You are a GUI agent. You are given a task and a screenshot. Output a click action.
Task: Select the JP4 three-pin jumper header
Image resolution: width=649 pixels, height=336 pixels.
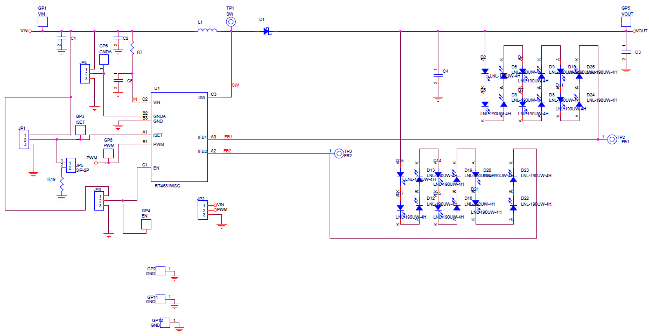point(85,74)
